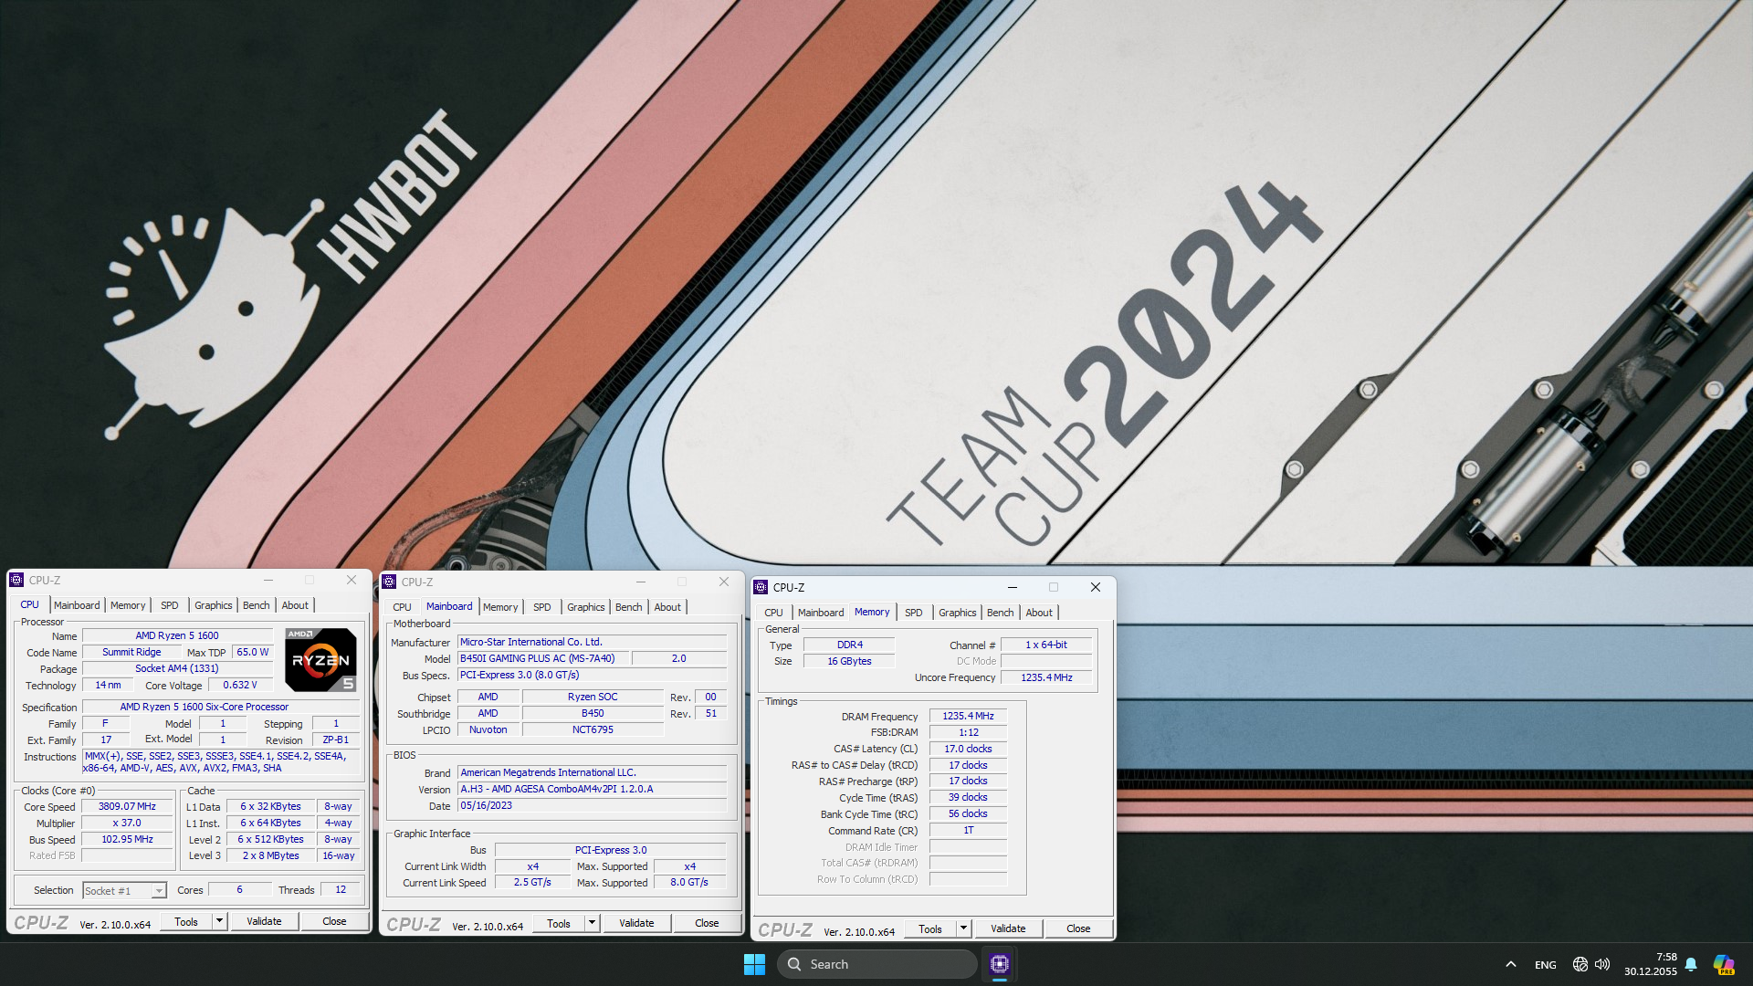The image size is (1753, 986).
Task: Close the Memory window with the X
Action: click(x=1096, y=587)
